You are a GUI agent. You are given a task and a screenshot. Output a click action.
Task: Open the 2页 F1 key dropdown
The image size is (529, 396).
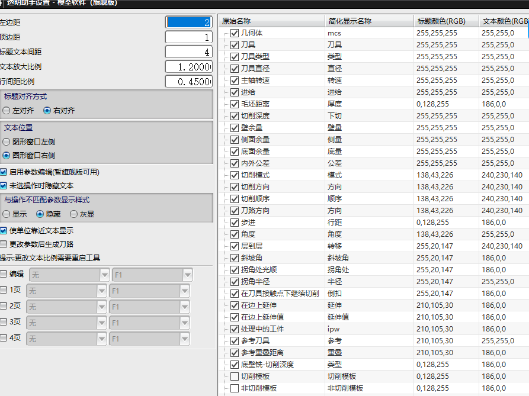tap(149, 307)
